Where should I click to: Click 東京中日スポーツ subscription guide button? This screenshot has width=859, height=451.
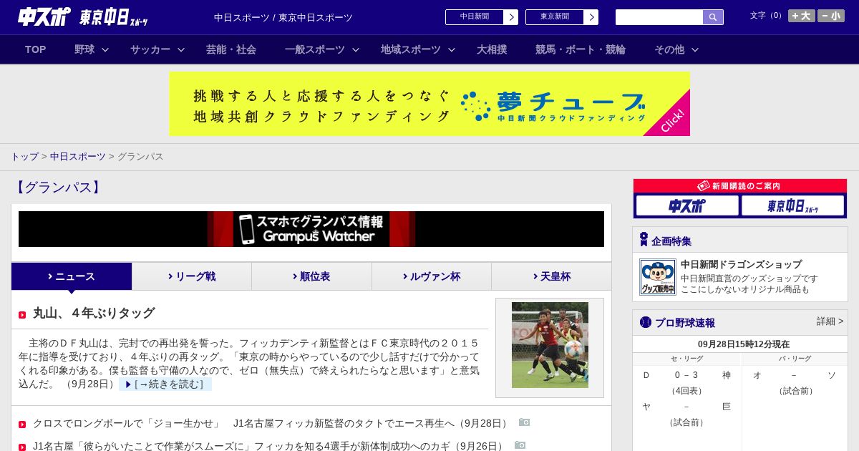tap(792, 206)
